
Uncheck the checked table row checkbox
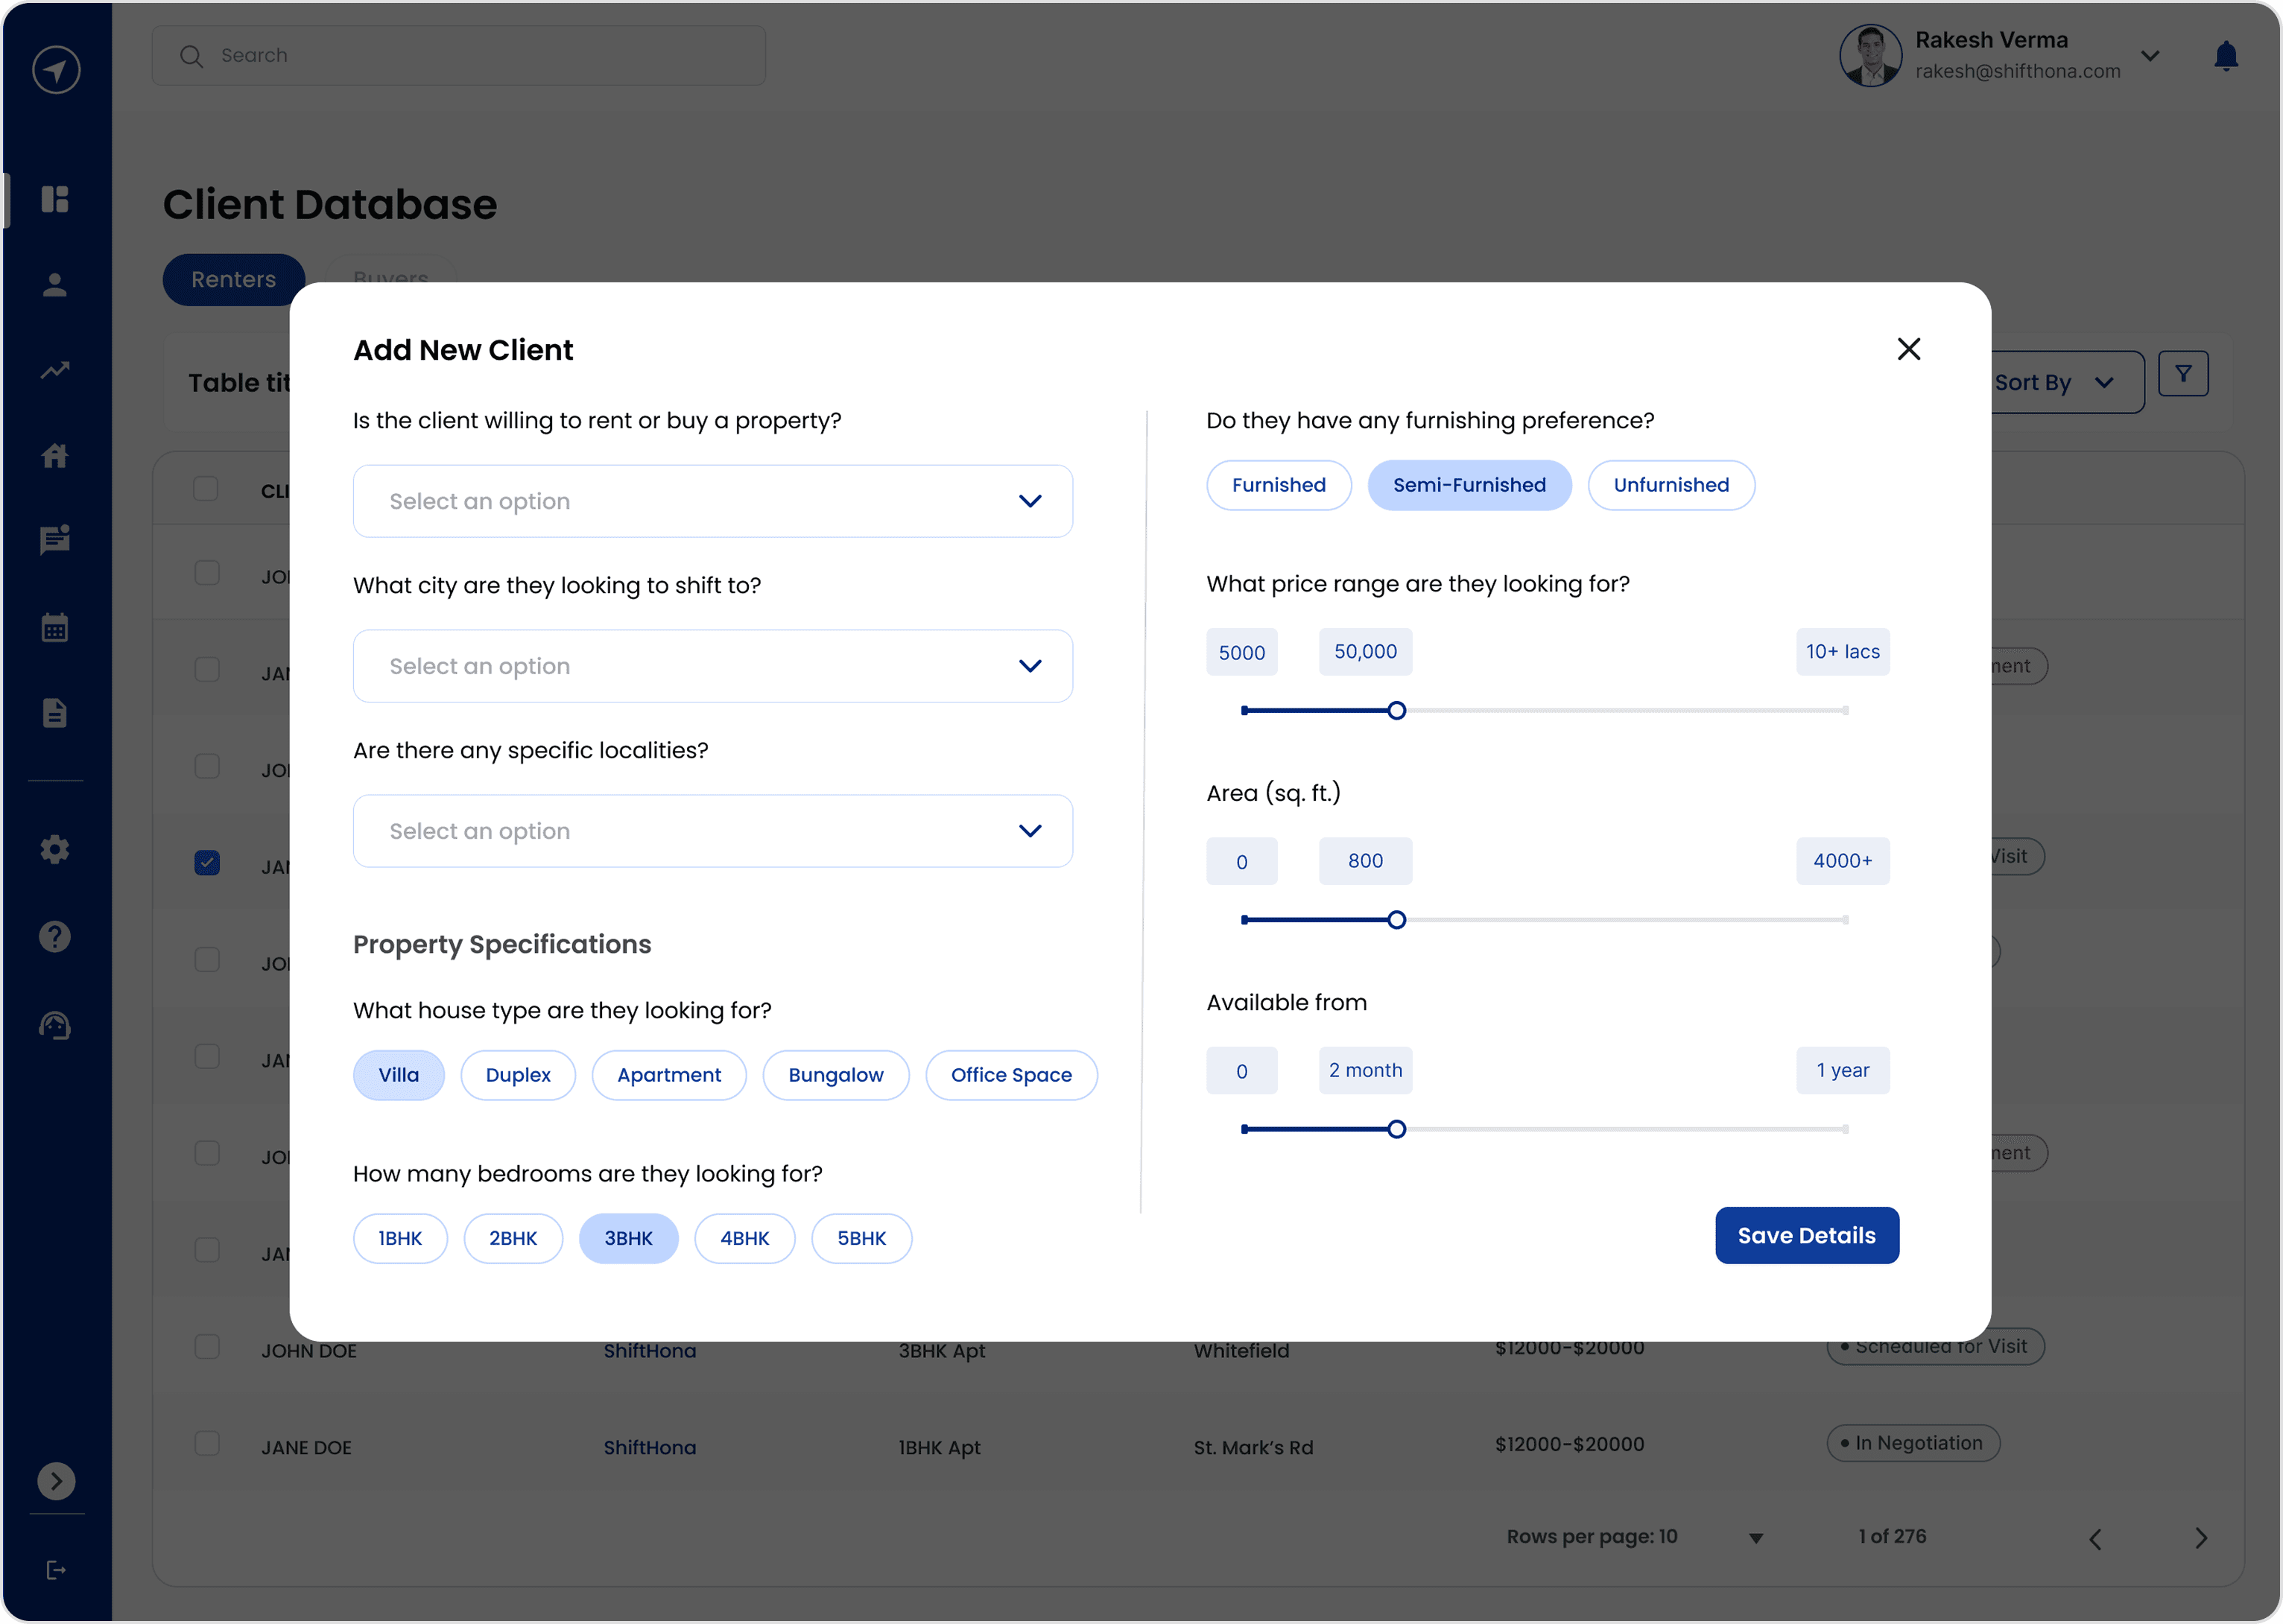(207, 862)
